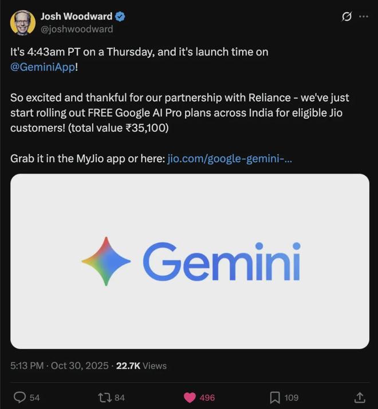Image resolution: width=378 pixels, height=409 pixels.
Task: Click the 5:13 PM Oct 30, 2025 timestamp
Action: pos(60,365)
